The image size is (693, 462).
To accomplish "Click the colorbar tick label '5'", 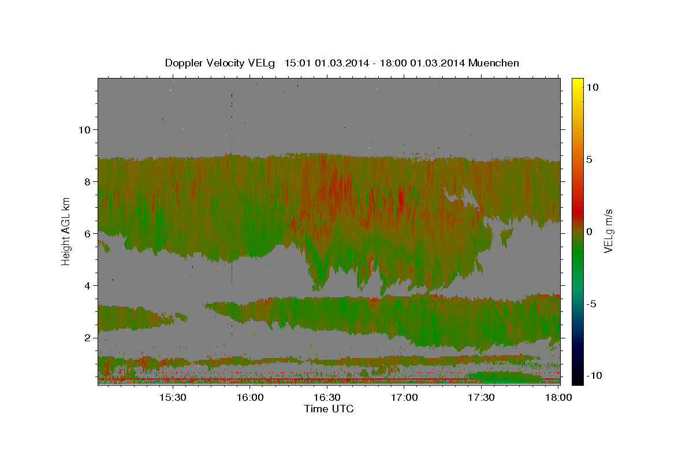I will (590, 159).
